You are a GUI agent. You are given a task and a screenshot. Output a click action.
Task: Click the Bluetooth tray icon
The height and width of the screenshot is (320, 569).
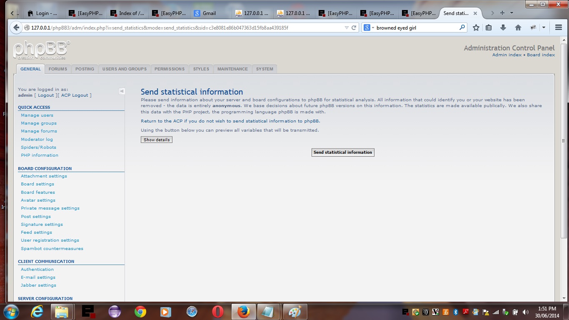tap(456, 312)
